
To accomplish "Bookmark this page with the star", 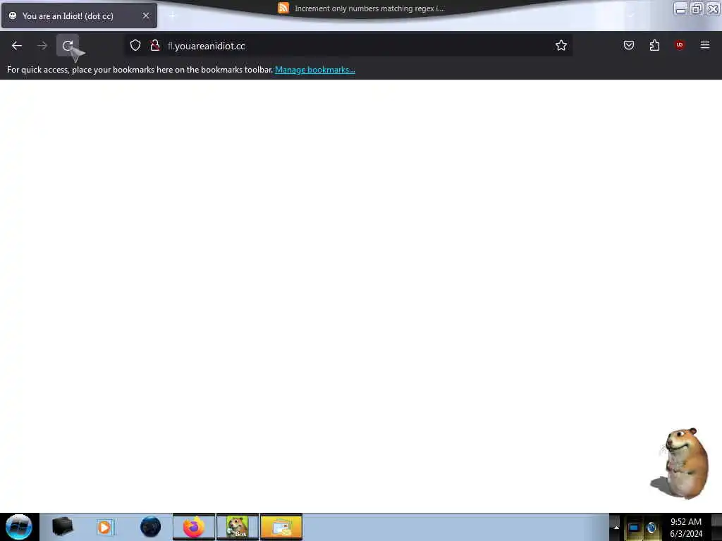I will (x=561, y=46).
